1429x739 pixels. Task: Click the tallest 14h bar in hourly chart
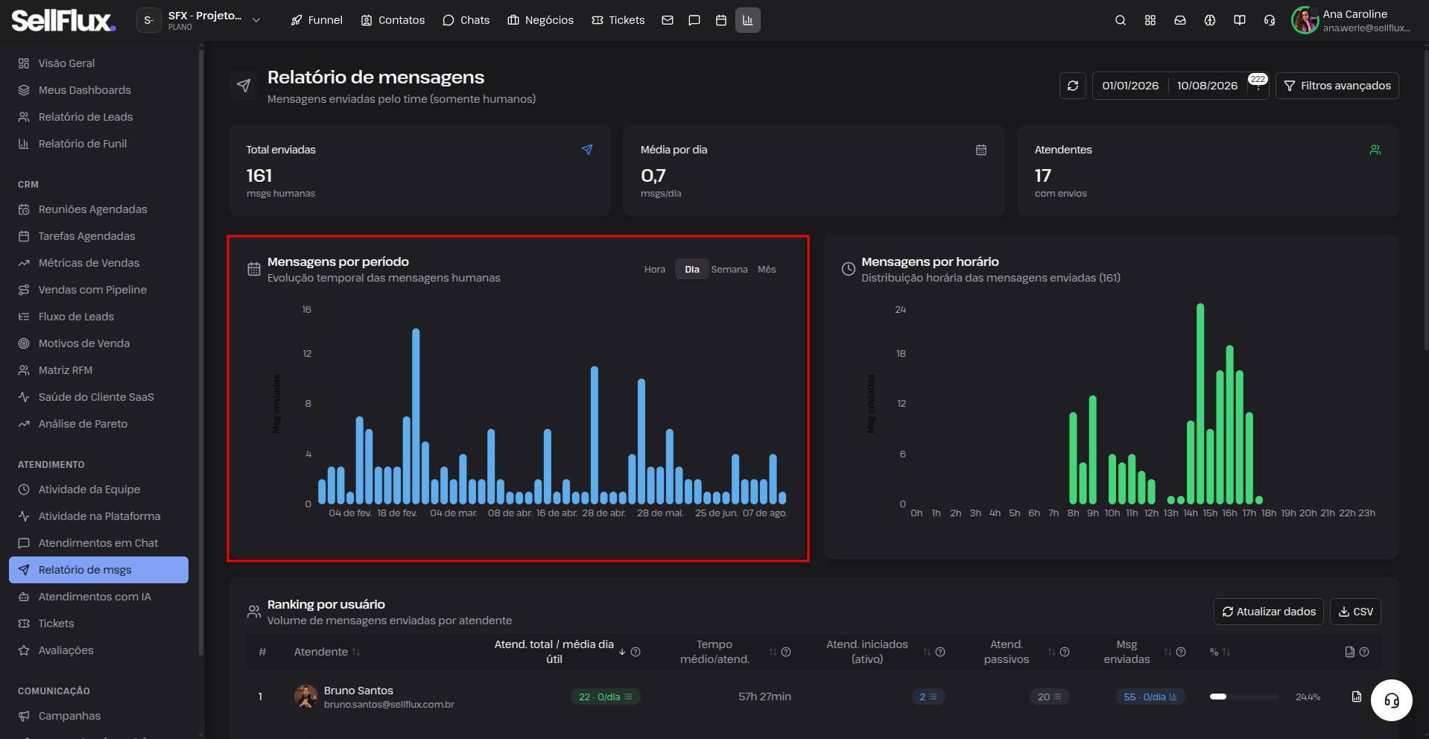point(1200,404)
